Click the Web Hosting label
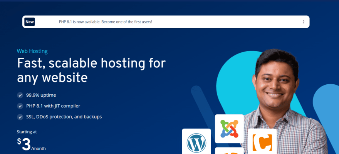This screenshot has height=154, width=339. click(32, 52)
